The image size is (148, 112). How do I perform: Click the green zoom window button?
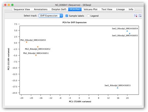[x=12, y=5]
